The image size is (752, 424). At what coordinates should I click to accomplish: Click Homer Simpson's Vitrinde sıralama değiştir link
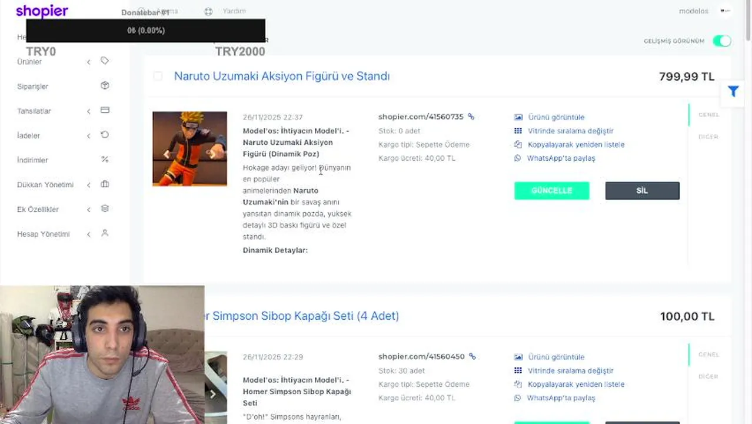571,370
